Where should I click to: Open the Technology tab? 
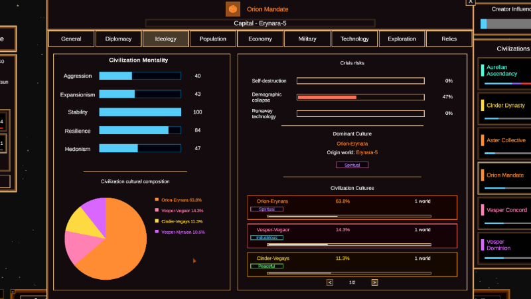click(x=354, y=39)
